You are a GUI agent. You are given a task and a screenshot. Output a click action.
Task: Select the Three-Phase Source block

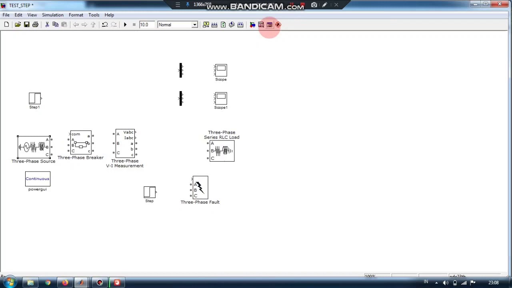[34, 147]
